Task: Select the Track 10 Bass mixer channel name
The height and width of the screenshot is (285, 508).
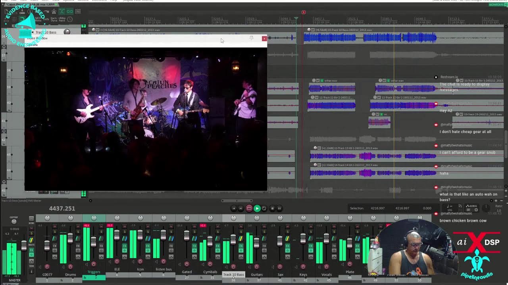Action: (x=233, y=275)
